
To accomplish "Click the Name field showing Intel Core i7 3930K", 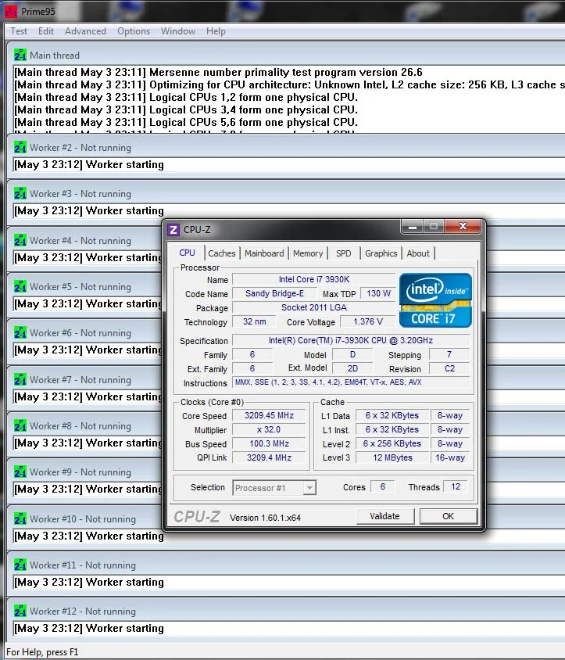I will tap(314, 279).
